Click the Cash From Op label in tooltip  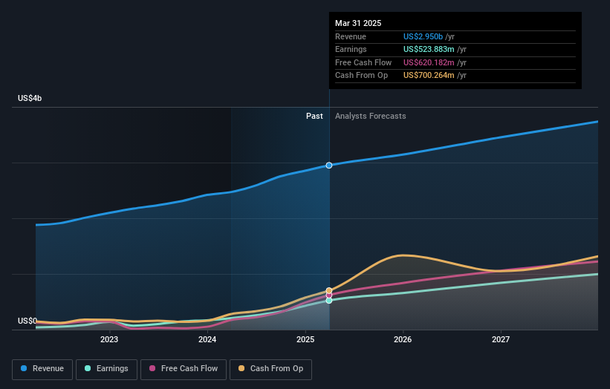click(x=361, y=76)
